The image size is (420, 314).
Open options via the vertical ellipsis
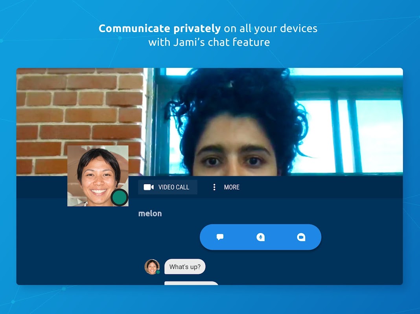pyautogui.click(x=214, y=187)
